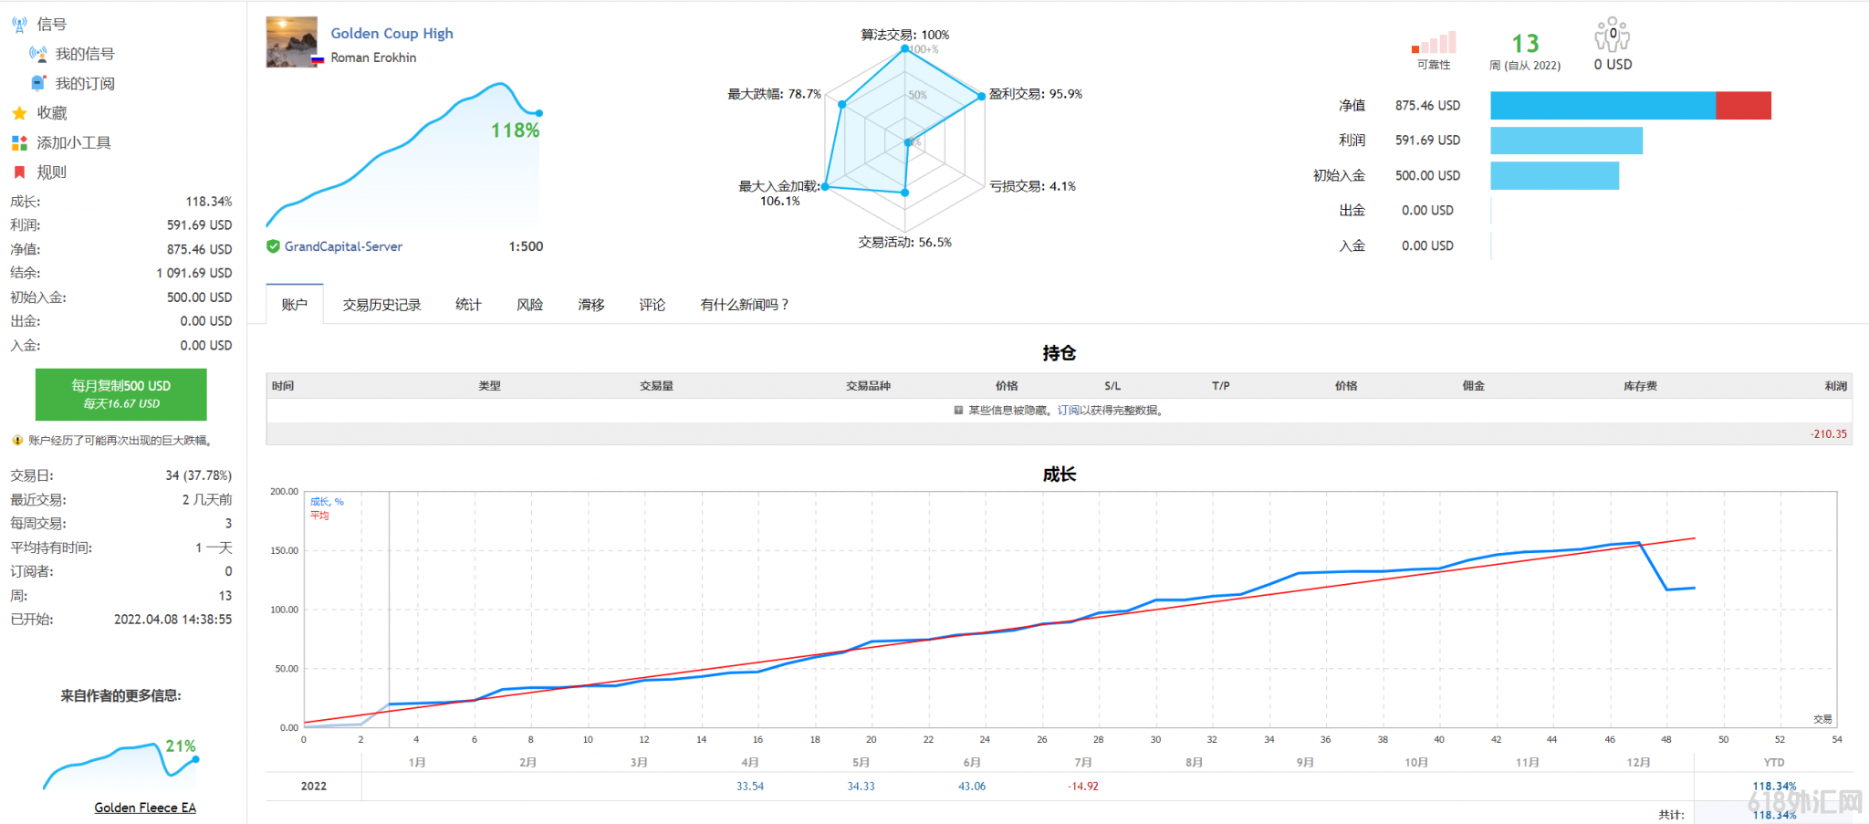Click the Favorites star icon
The width and height of the screenshot is (1869, 824).
[19, 113]
